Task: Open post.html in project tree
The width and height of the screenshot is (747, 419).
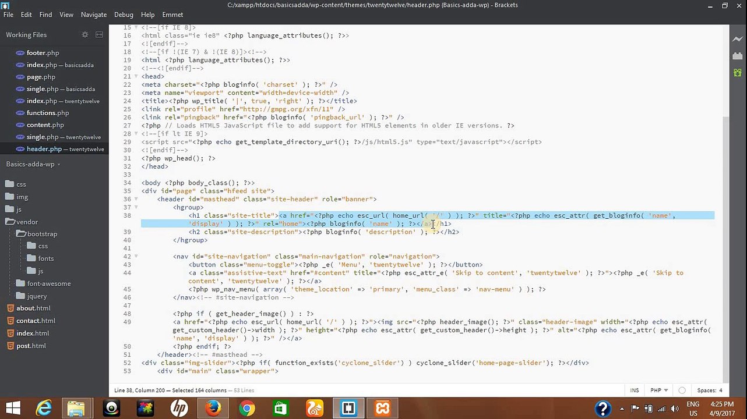Action: [x=31, y=346]
